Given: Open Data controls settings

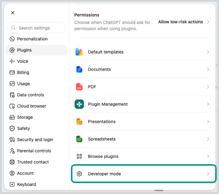Looking at the screenshot, I should [37, 95].
